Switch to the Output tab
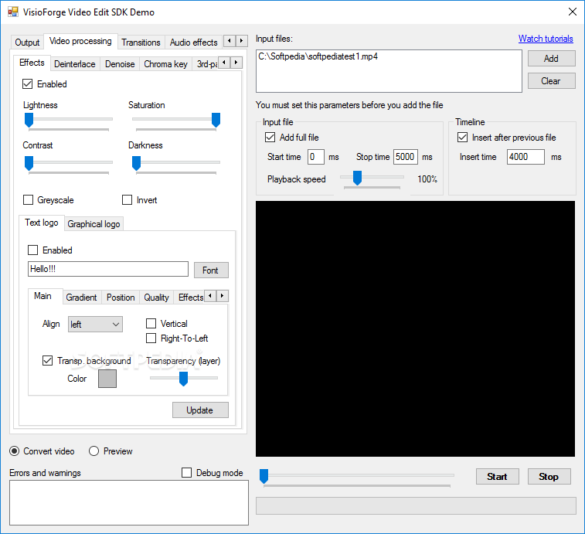The height and width of the screenshot is (534, 585). [x=27, y=43]
